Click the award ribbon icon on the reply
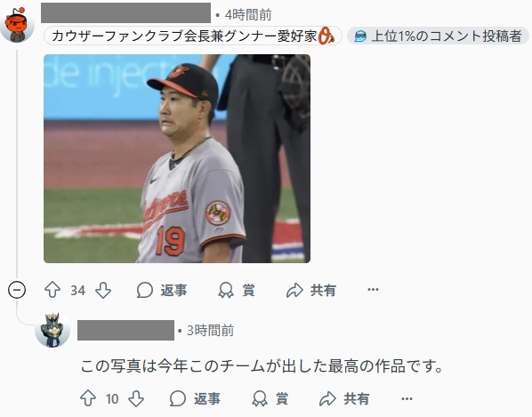Screen dimensions: 532x417 click(x=260, y=398)
